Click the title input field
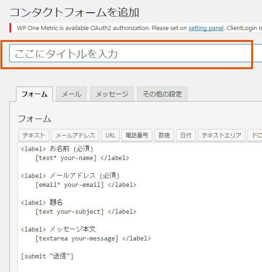 135,53
